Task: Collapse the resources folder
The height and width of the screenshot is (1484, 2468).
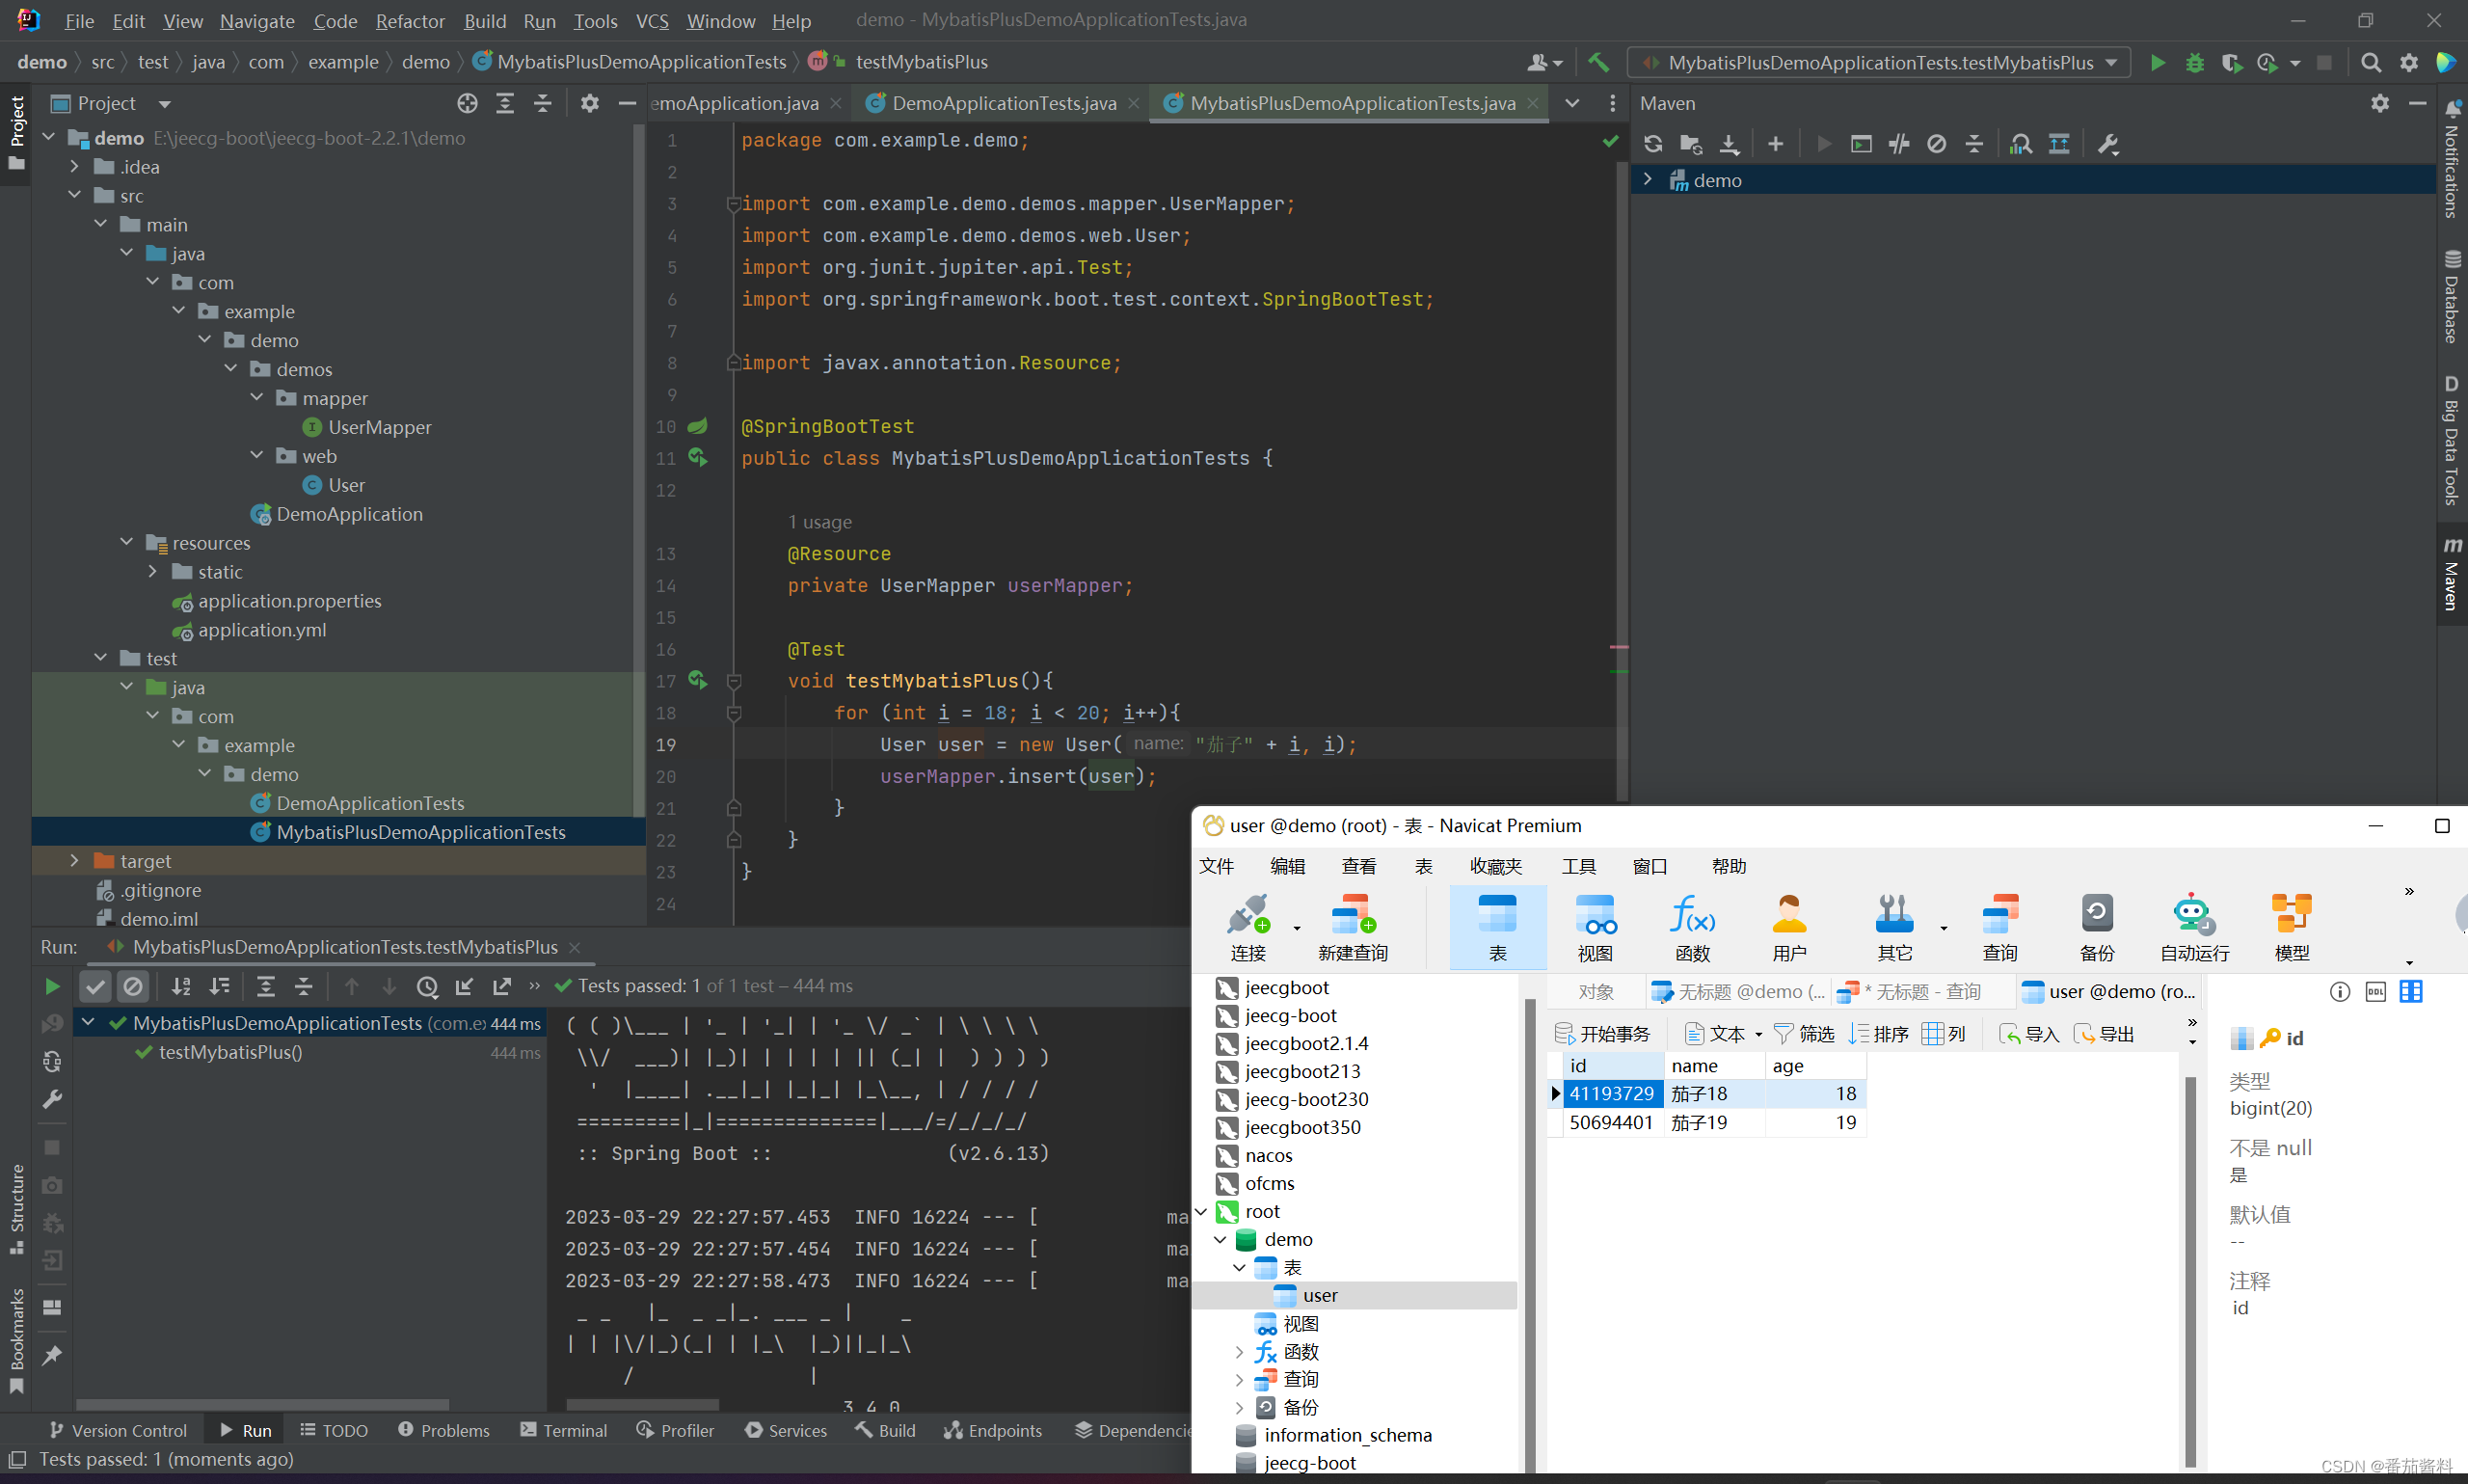Action: click(x=127, y=543)
